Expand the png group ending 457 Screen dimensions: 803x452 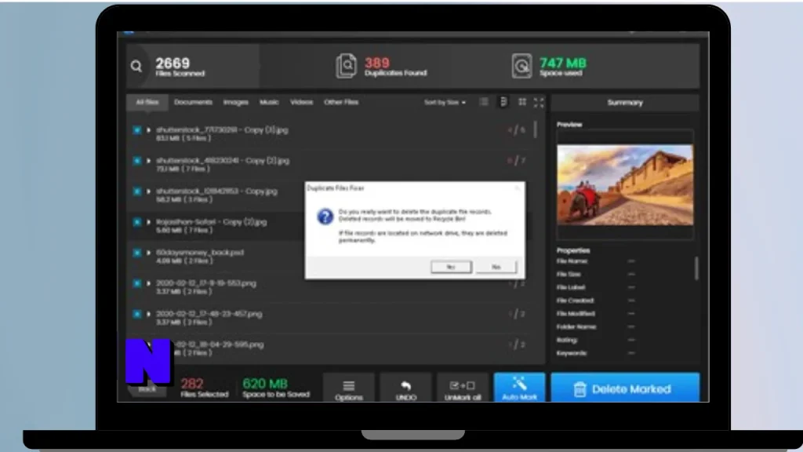click(x=148, y=314)
